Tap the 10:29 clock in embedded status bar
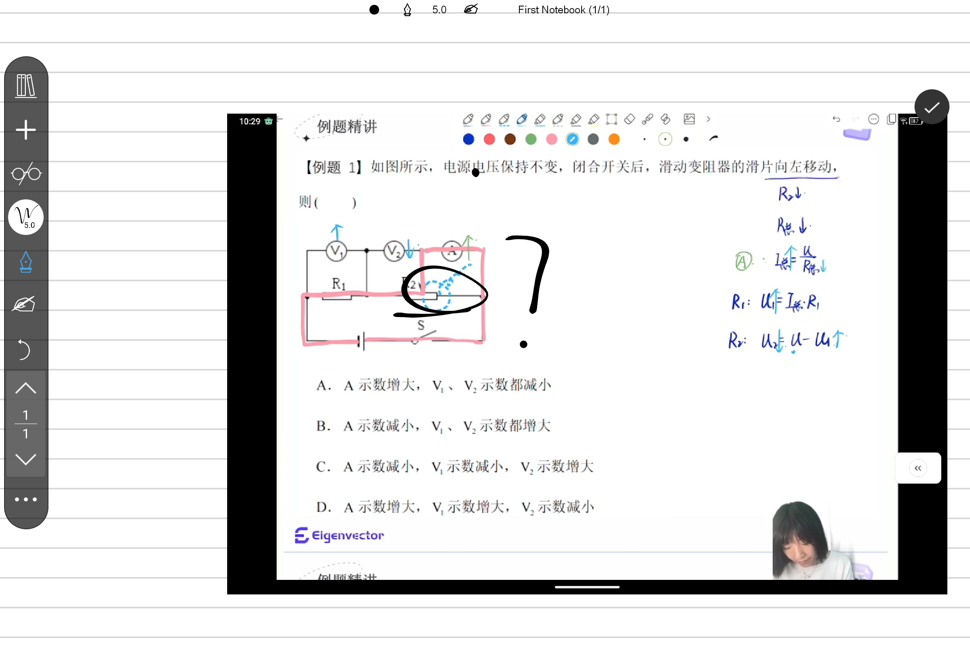This screenshot has width=970, height=647. pos(249,121)
